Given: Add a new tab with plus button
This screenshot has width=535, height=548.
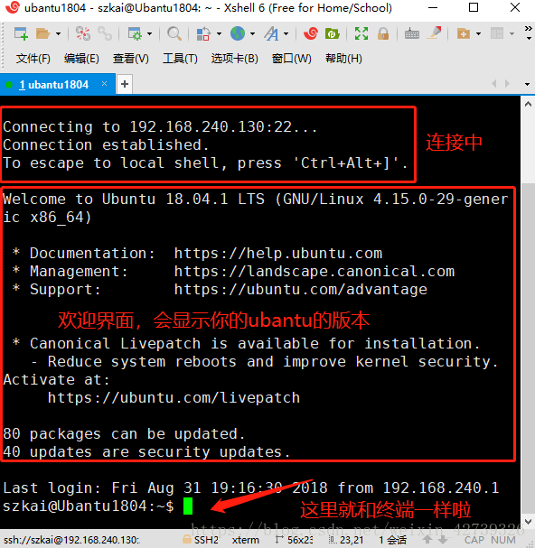Looking at the screenshot, I should (125, 84).
